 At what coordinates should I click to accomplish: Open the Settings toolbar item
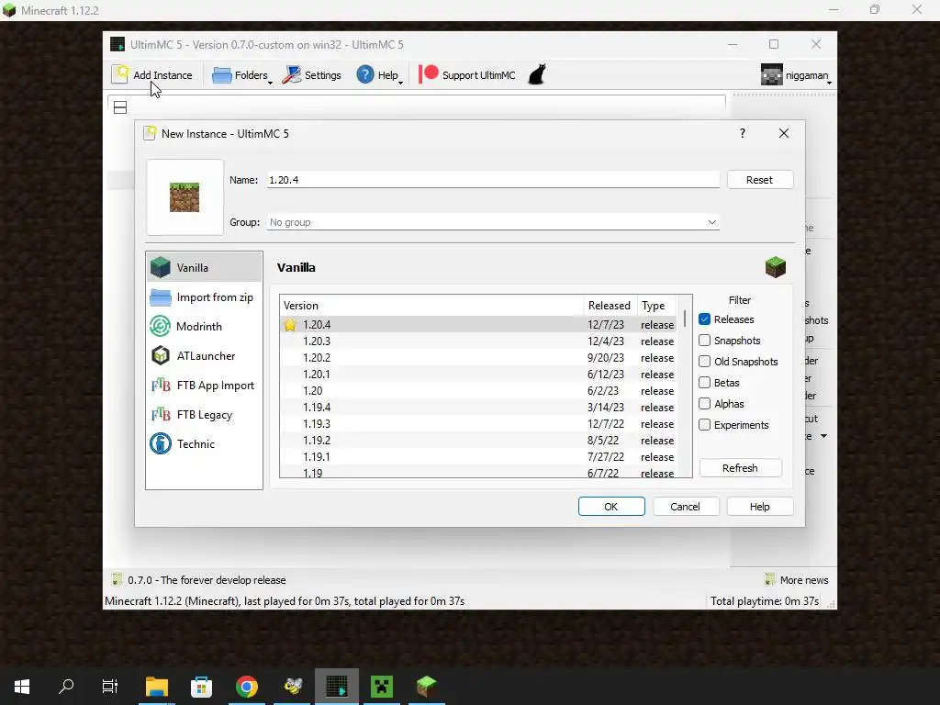(312, 75)
